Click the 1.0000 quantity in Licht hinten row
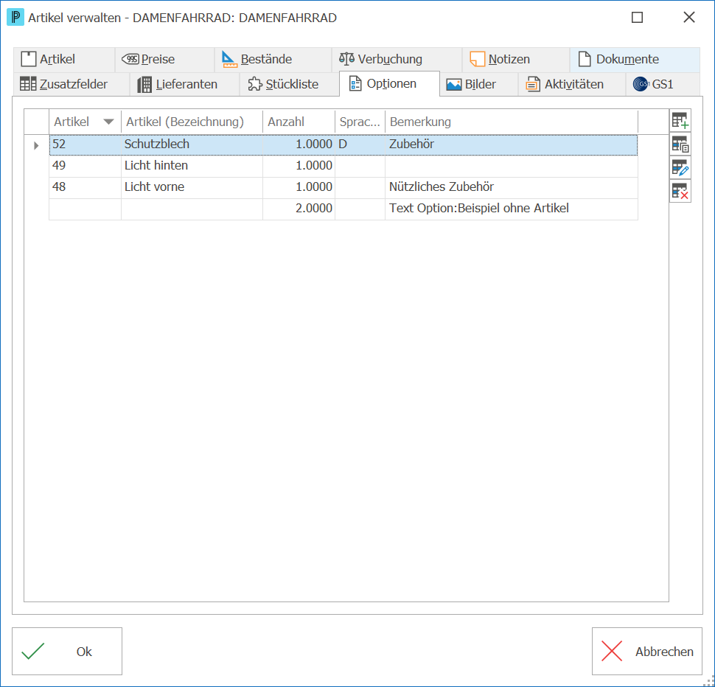This screenshot has width=715, height=687. pyautogui.click(x=299, y=165)
